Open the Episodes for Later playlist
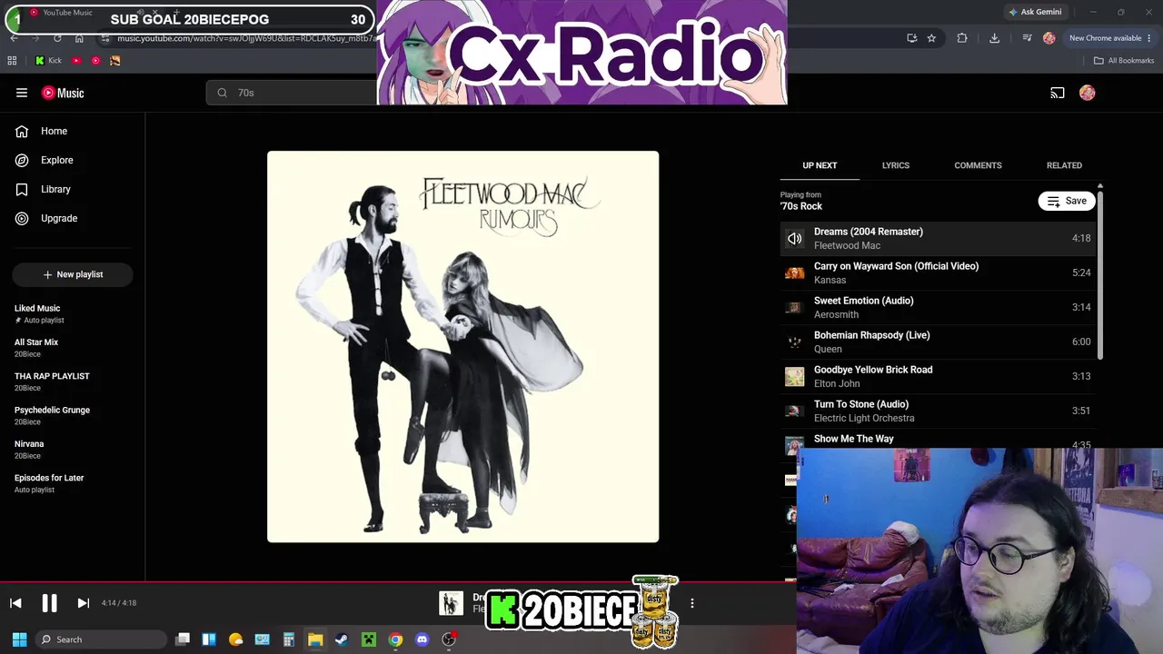This screenshot has width=1163, height=654. click(73, 483)
